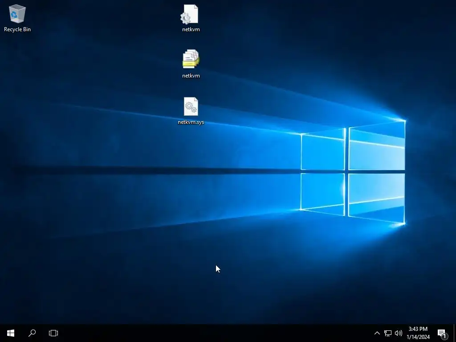Screen dimensions: 456x342
Task: Open clock showing 3:43 PM
Action: [418, 333]
